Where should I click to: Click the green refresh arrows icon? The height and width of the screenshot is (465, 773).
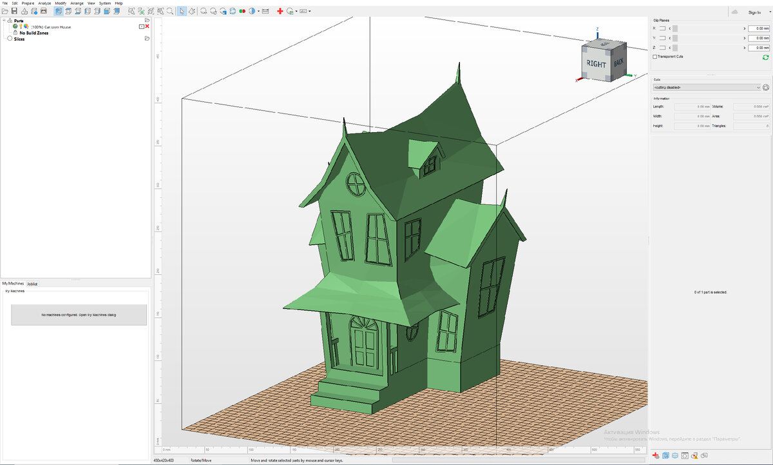point(765,57)
